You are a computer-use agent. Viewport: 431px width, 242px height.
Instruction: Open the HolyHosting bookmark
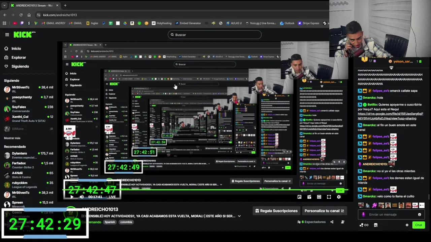(x=162, y=23)
